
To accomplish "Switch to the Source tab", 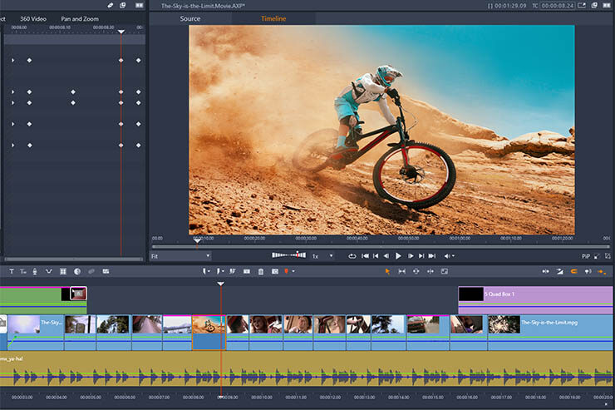I will coord(190,18).
